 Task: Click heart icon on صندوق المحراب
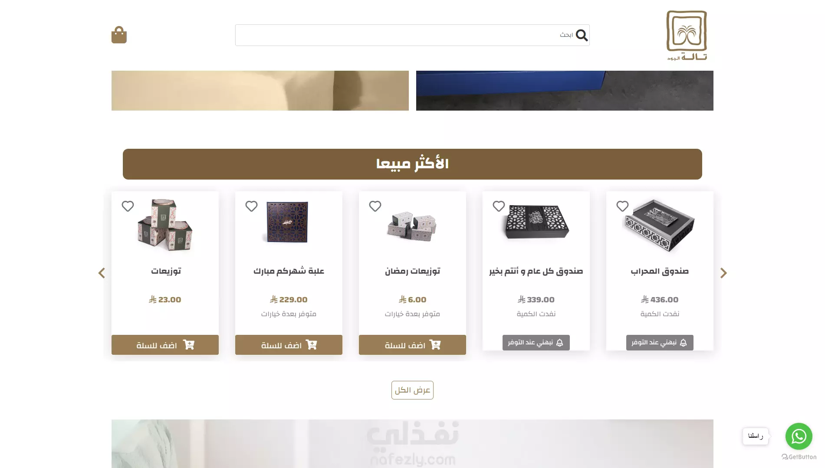pos(622,206)
